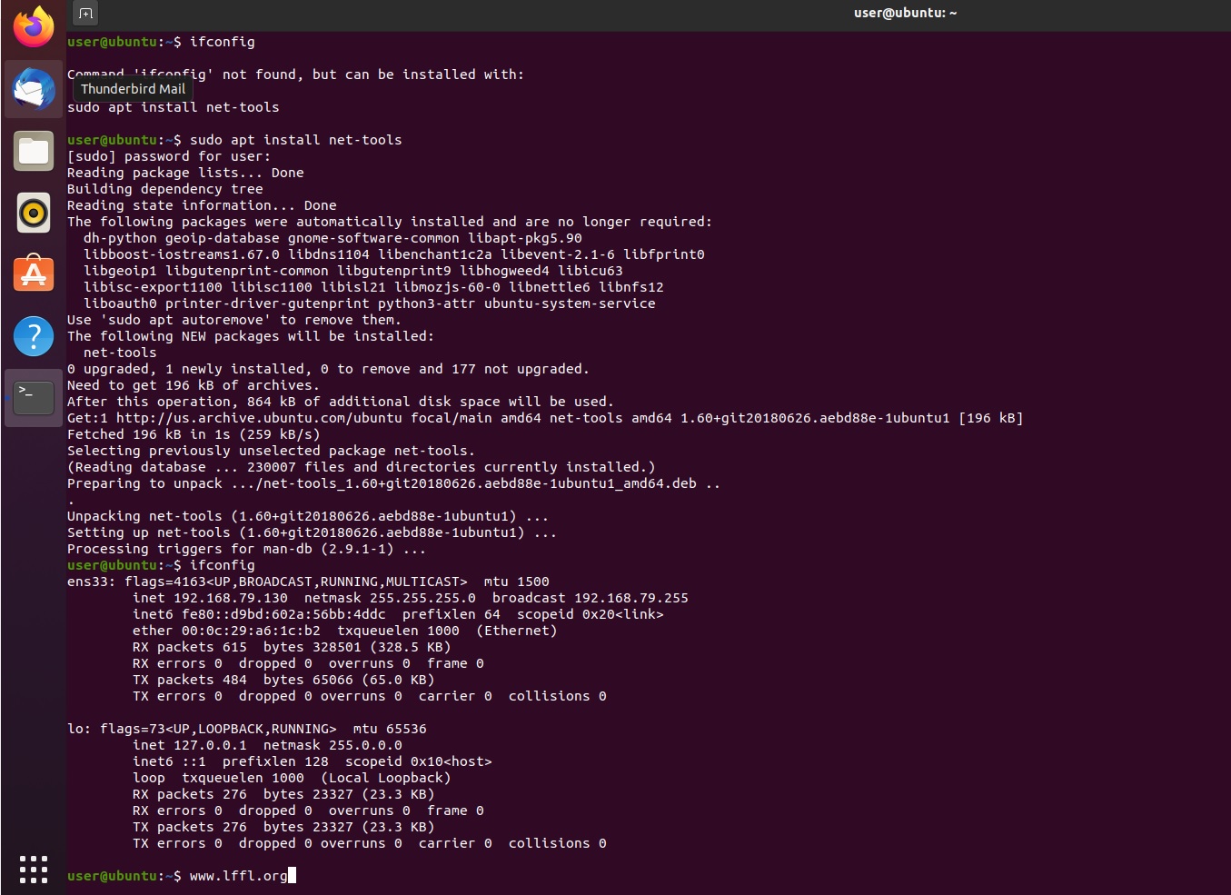Open Firefox from the dock
This screenshot has height=895, width=1231.
click(x=33, y=26)
